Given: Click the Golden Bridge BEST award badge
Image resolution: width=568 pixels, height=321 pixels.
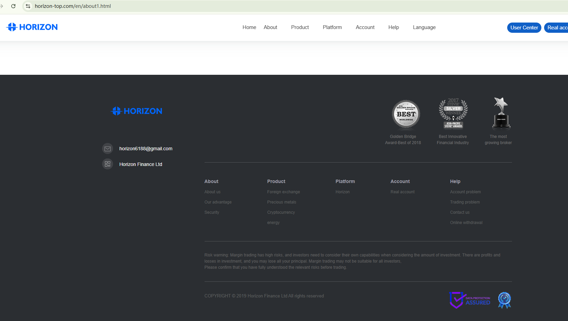Looking at the screenshot, I should 406,114.
